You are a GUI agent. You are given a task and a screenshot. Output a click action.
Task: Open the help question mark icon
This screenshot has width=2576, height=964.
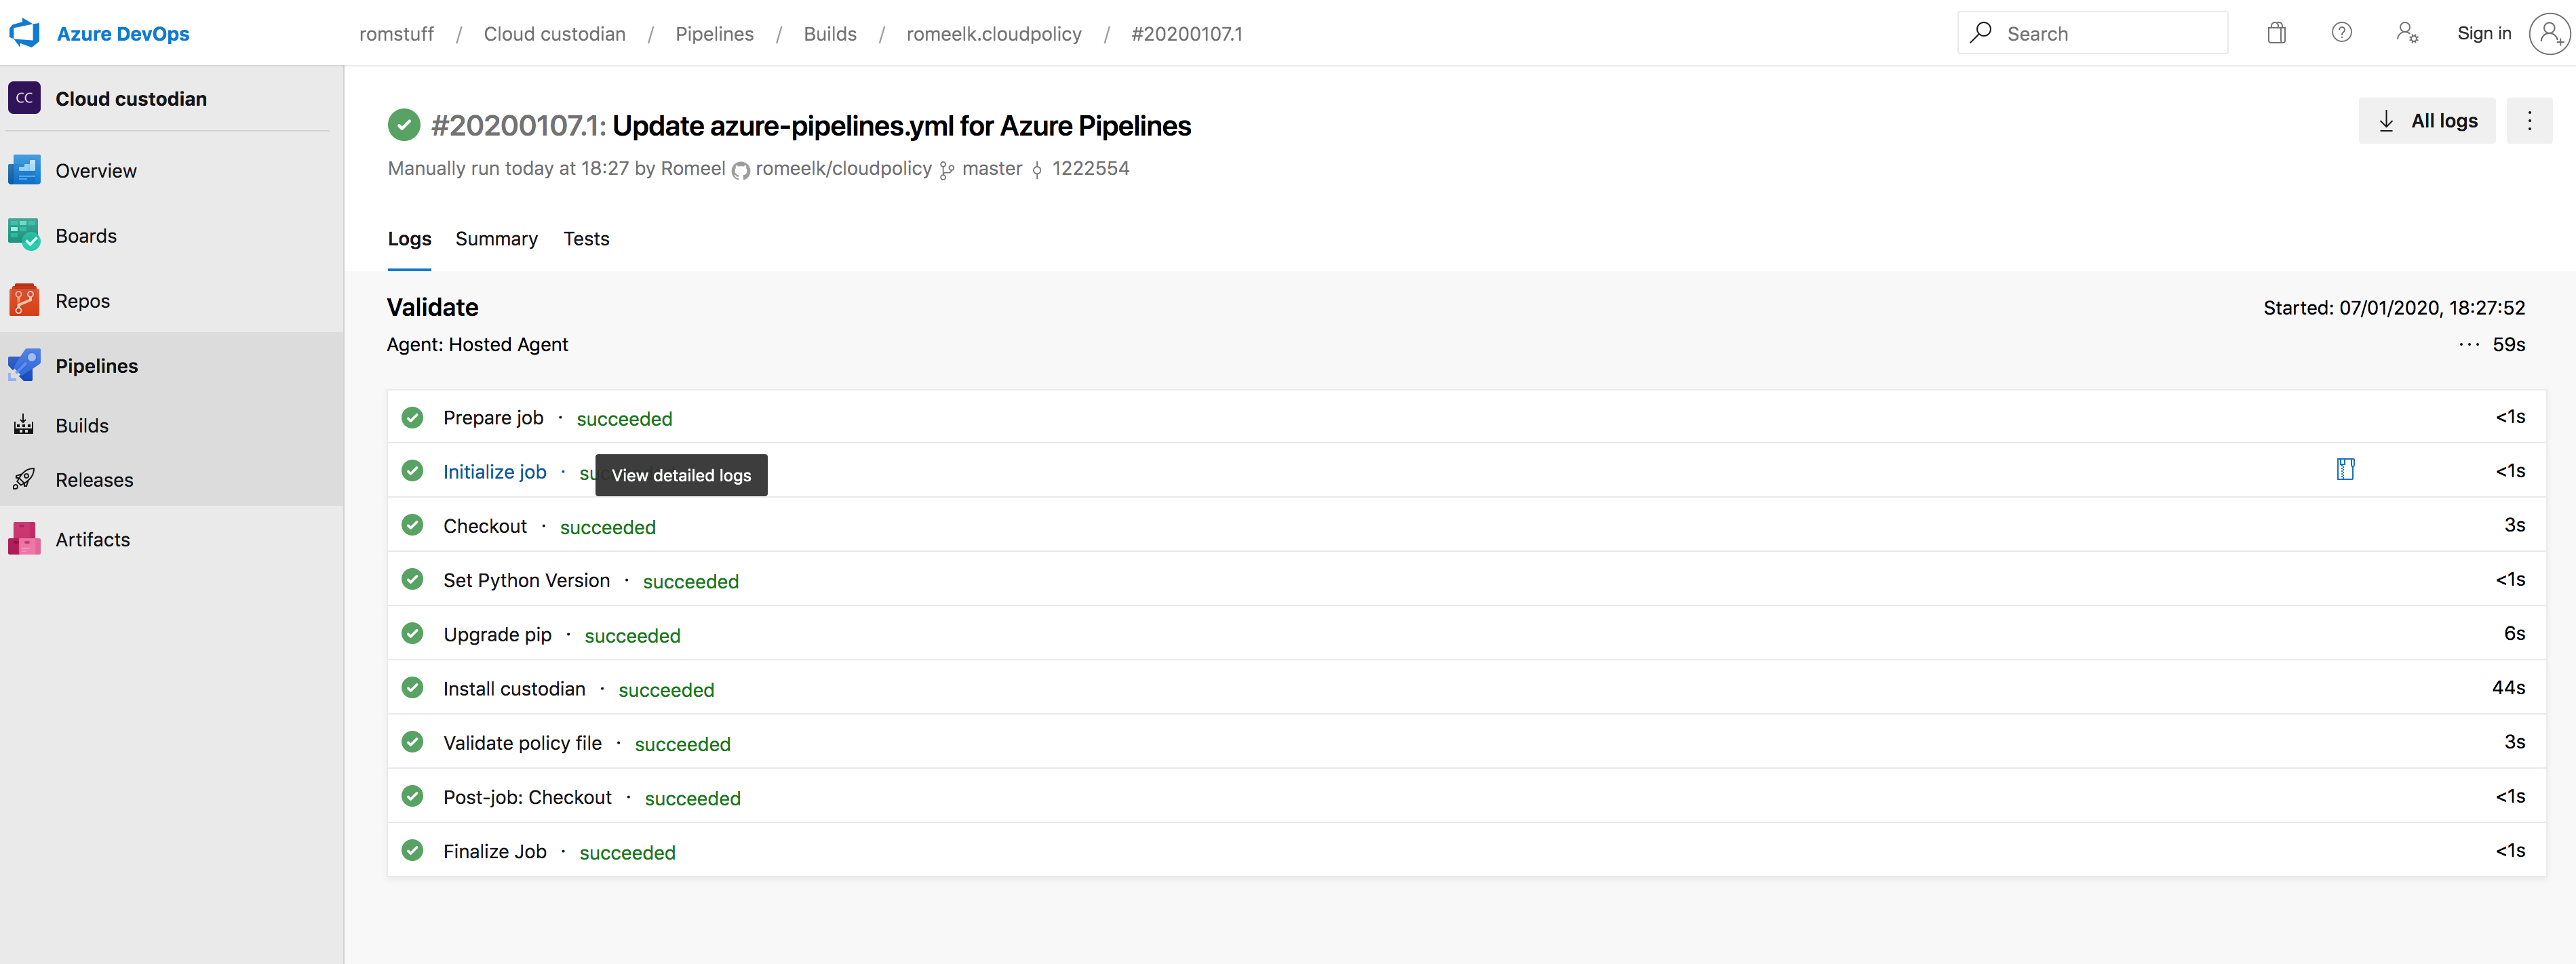pyautogui.click(x=2341, y=33)
